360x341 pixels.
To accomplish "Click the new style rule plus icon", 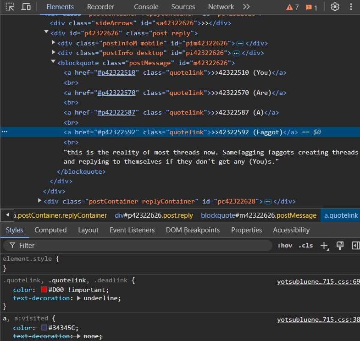I will tap(324, 246).
